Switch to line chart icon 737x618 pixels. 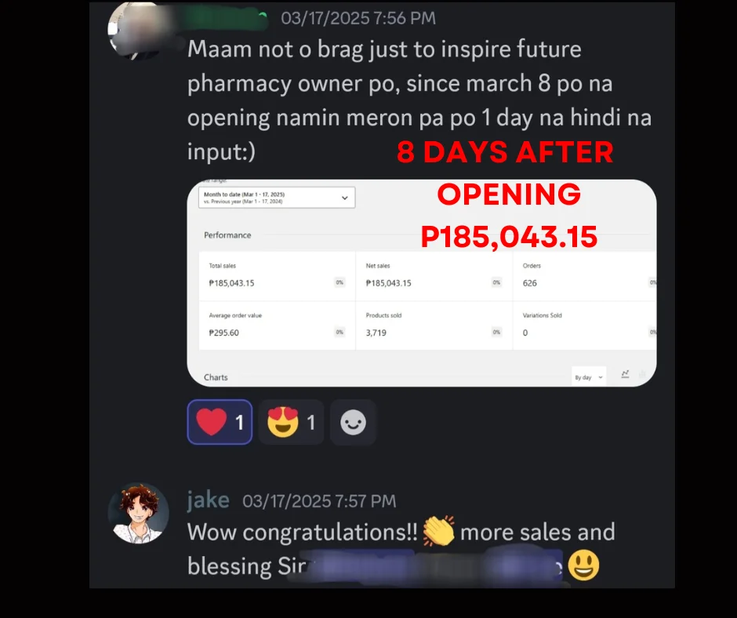point(625,374)
